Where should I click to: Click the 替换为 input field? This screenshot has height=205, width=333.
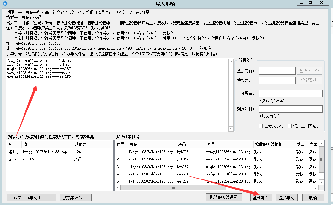click(277, 80)
